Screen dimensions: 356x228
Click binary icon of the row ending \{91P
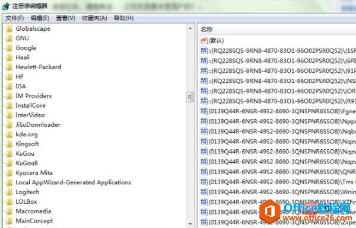[x=204, y=70]
